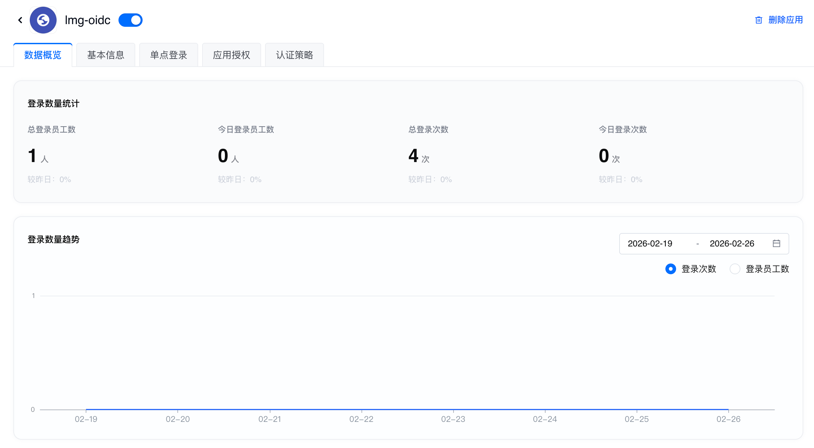Screen dimensions: 814x448
Task: Click the end date 2026-02-26 field
Action: 732,243
